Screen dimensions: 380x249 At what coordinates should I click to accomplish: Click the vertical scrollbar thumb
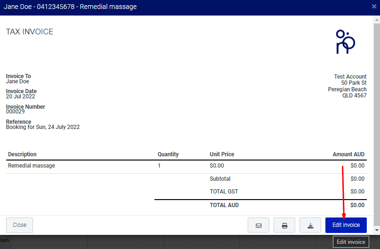377,124
